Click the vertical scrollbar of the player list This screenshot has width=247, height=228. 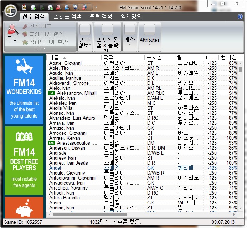(x=240, y=135)
